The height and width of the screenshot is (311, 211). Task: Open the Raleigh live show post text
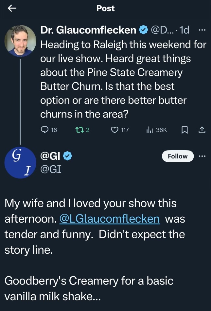tap(123, 79)
